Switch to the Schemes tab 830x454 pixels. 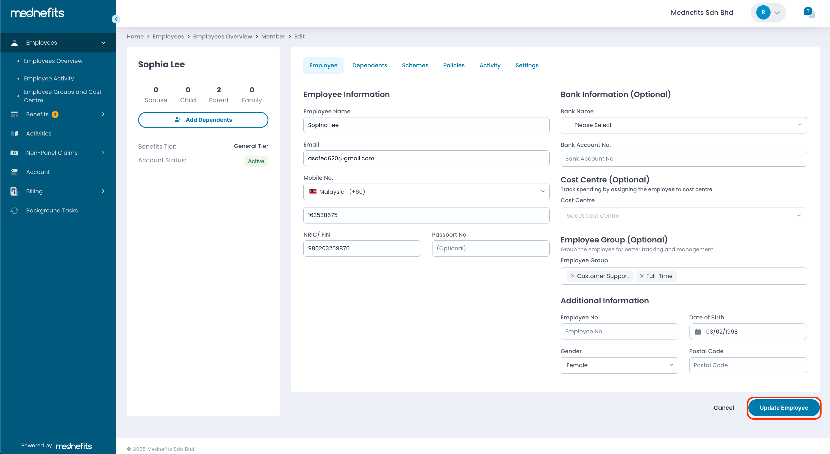415,65
